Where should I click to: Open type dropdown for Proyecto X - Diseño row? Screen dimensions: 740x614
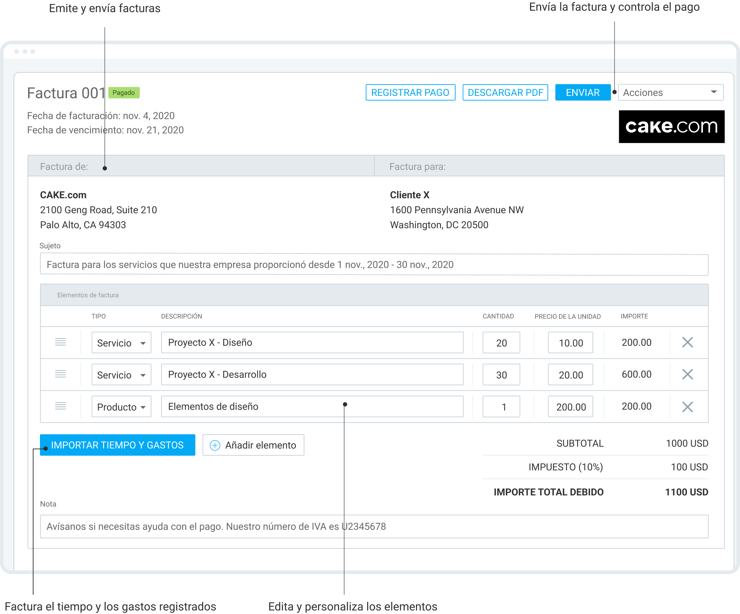point(121,343)
